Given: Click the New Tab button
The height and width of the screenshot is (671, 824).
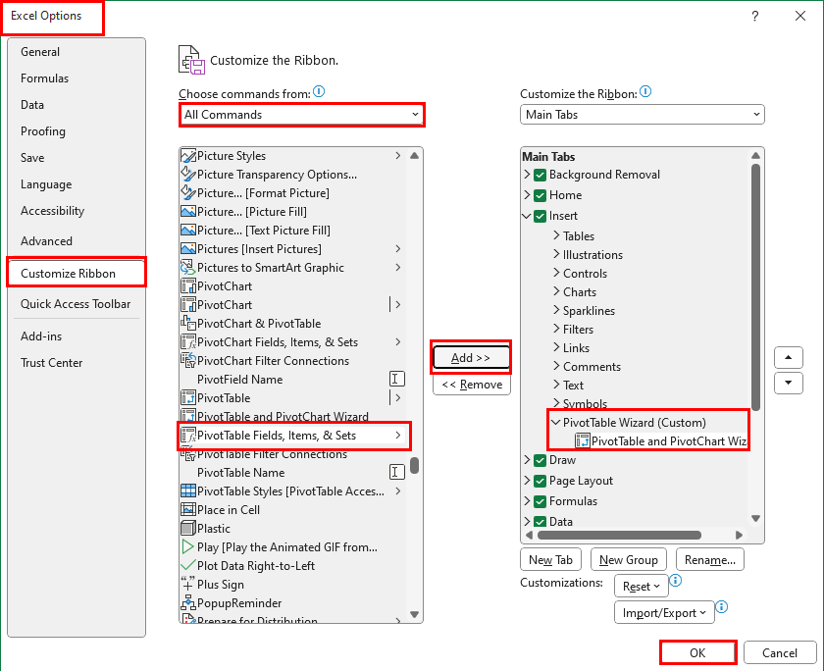Looking at the screenshot, I should pos(550,560).
